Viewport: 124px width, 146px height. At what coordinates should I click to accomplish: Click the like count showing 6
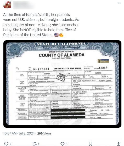point(66,144)
